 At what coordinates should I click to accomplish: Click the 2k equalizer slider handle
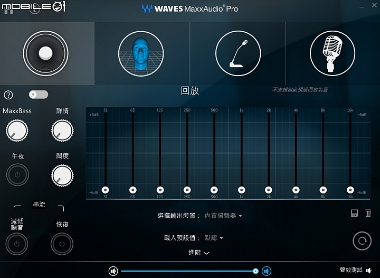[x=269, y=190]
